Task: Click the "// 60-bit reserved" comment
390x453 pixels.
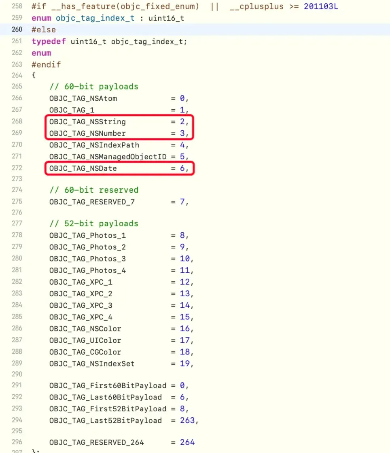Action: click(93, 190)
